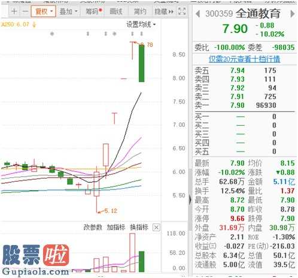
Task: Select the 画线 drawing tool
Action: [x=116, y=11]
